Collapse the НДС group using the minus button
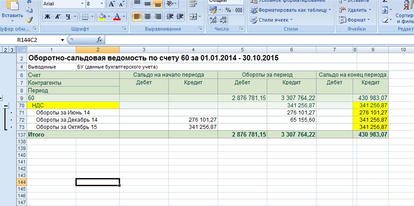This screenshot has width=414, height=206. point(6,105)
